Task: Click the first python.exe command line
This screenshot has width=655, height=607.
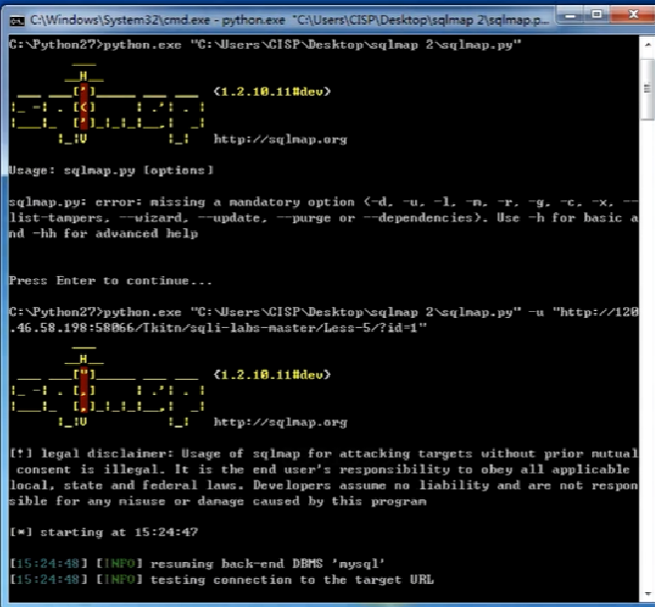Action: tap(265, 45)
